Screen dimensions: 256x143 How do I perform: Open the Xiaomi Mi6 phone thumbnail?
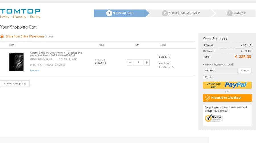pyautogui.click(x=16, y=62)
